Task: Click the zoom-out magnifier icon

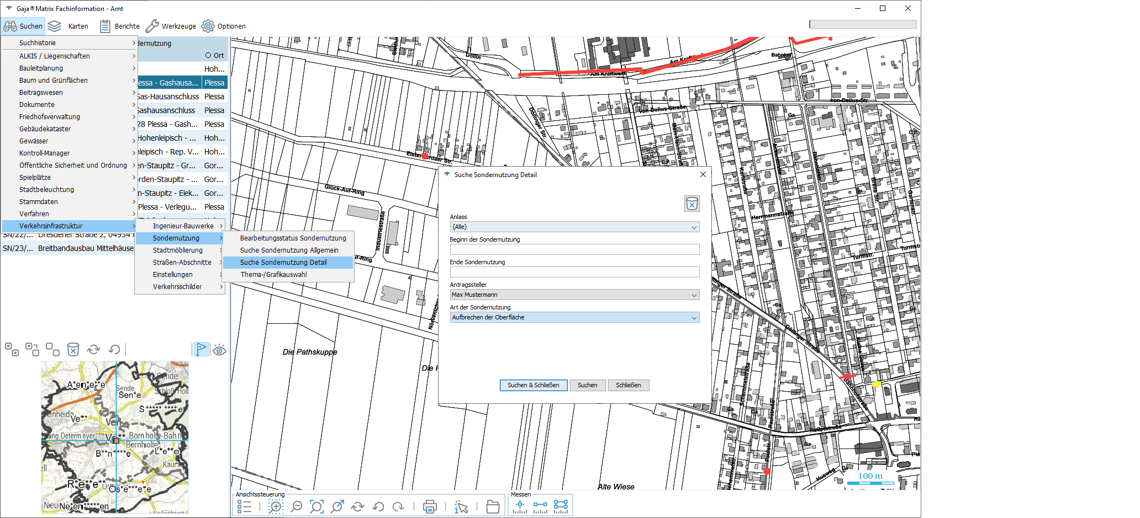Action: 297,506
